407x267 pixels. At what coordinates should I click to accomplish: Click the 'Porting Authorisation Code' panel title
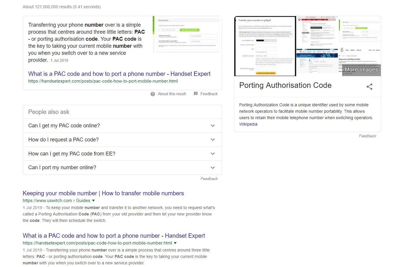(285, 85)
